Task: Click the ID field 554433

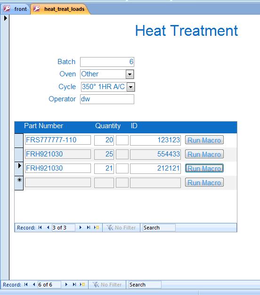Action: coord(155,154)
